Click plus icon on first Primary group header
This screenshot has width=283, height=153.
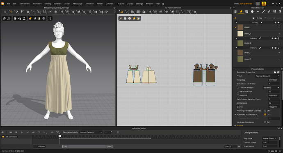276,22
